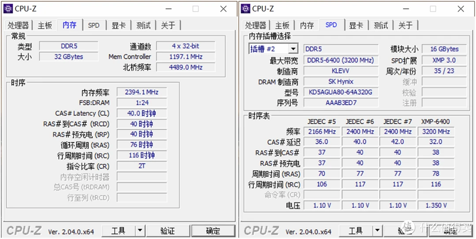
Task: Open the 测试 tab in left CPU-Z window
Action: pyautogui.click(x=144, y=25)
